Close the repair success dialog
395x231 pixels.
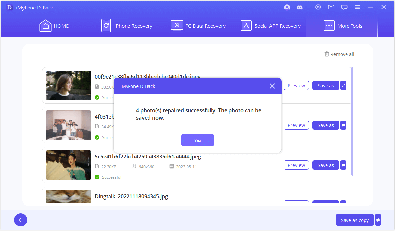(272, 86)
